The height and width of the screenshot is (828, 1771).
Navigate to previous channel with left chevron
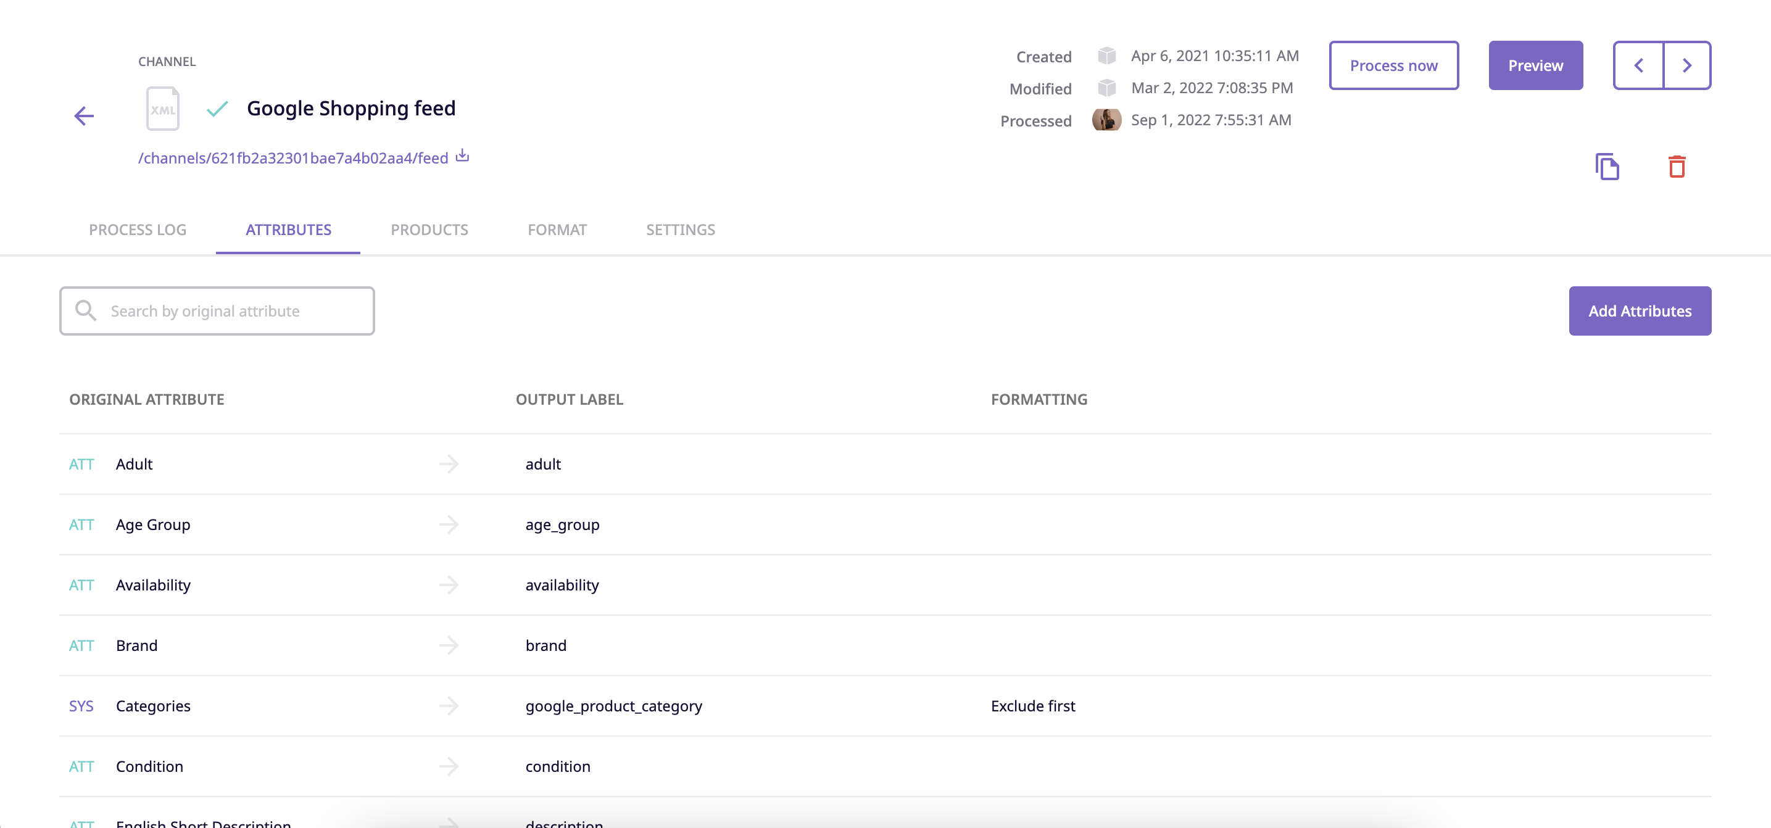pyautogui.click(x=1639, y=65)
